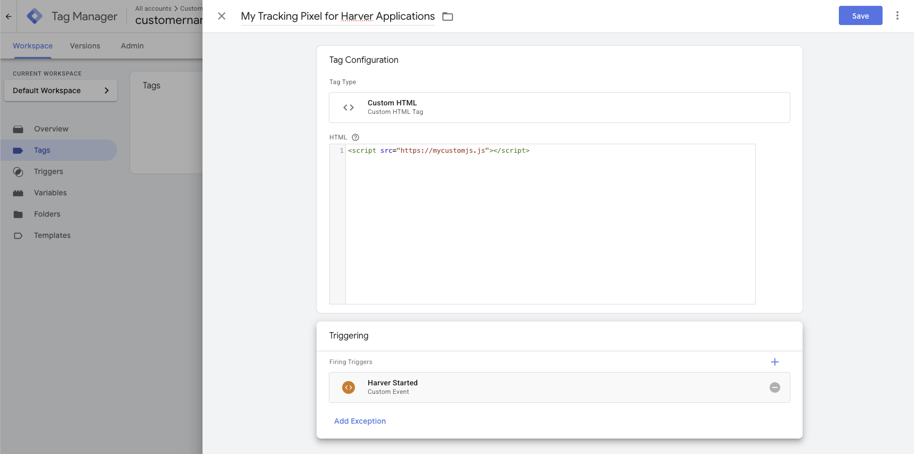This screenshot has height=454, width=914.
Task: Select Triggers in the sidebar
Action: click(48, 171)
